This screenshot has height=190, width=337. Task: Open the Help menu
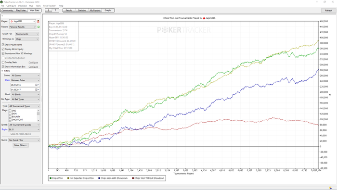(x=61, y=6)
